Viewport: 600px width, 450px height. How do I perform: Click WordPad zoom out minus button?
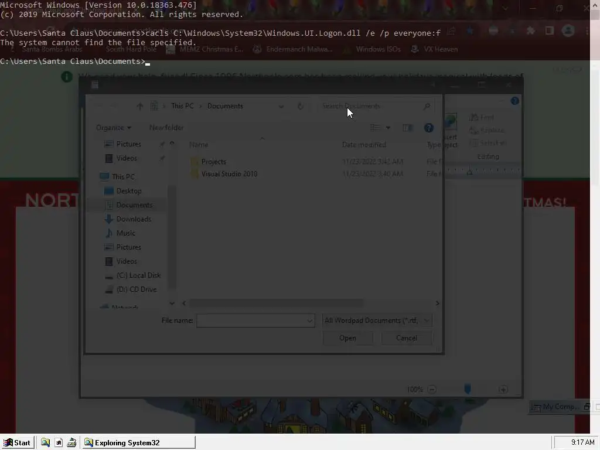[432, 390]
